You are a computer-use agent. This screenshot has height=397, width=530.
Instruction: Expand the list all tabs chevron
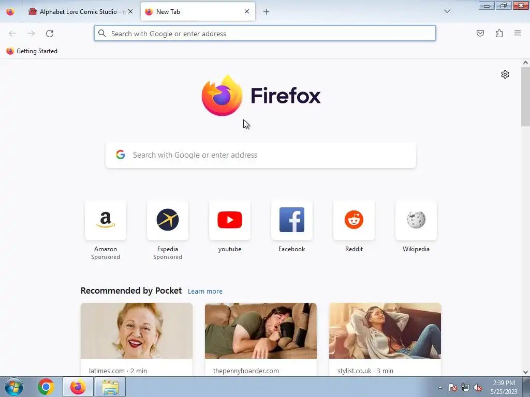point(447,11)
